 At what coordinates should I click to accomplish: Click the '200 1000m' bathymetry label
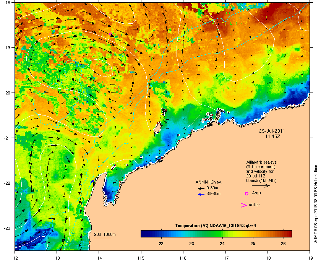105,235
